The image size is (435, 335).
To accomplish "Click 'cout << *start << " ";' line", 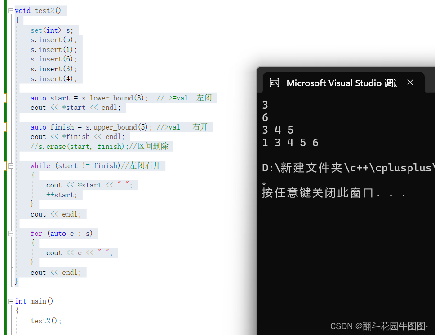I will click(x=89, y=185).
